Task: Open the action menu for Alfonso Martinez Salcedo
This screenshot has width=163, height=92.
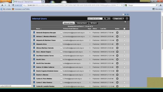Action: (117, 48)
